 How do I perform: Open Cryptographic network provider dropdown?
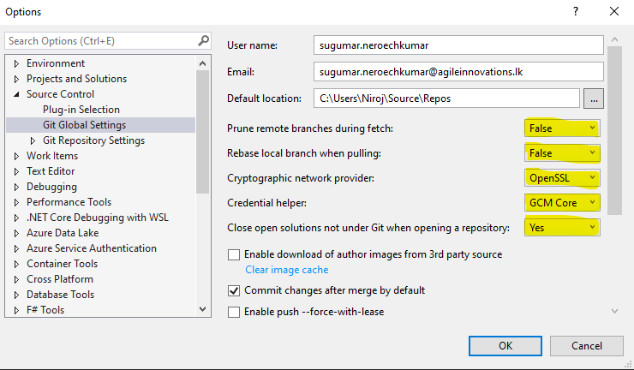click(x=562, y=178)
